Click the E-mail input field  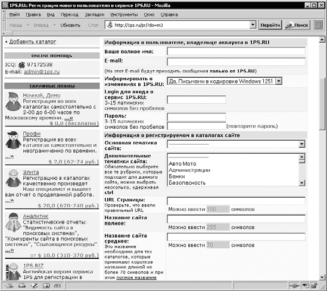click(x=236, y=62)
